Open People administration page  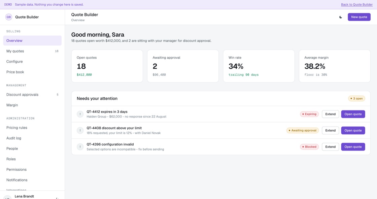pyautogui.click(x=32, y=149)
